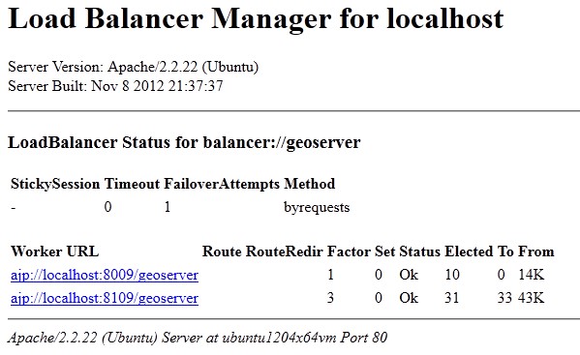
Task: Click Factor value 3 in the 8109 row
Action: [x=331, y=298]
